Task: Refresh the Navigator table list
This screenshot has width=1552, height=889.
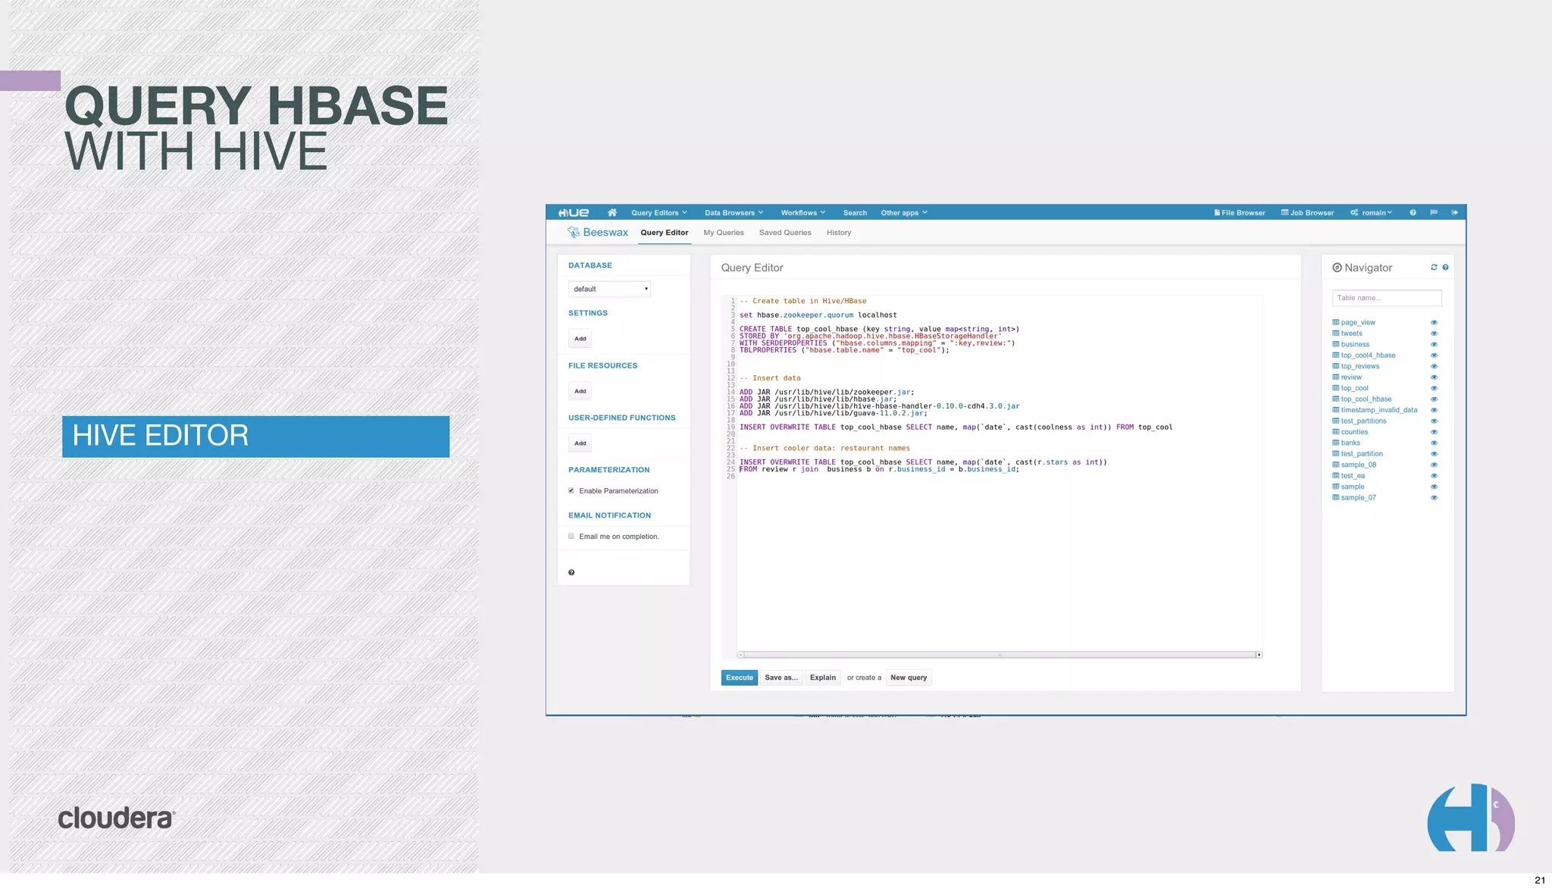Action: 1434,268
